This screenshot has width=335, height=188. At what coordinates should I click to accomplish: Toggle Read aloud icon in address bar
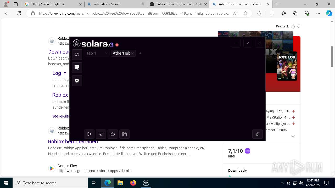coord(235,13)
